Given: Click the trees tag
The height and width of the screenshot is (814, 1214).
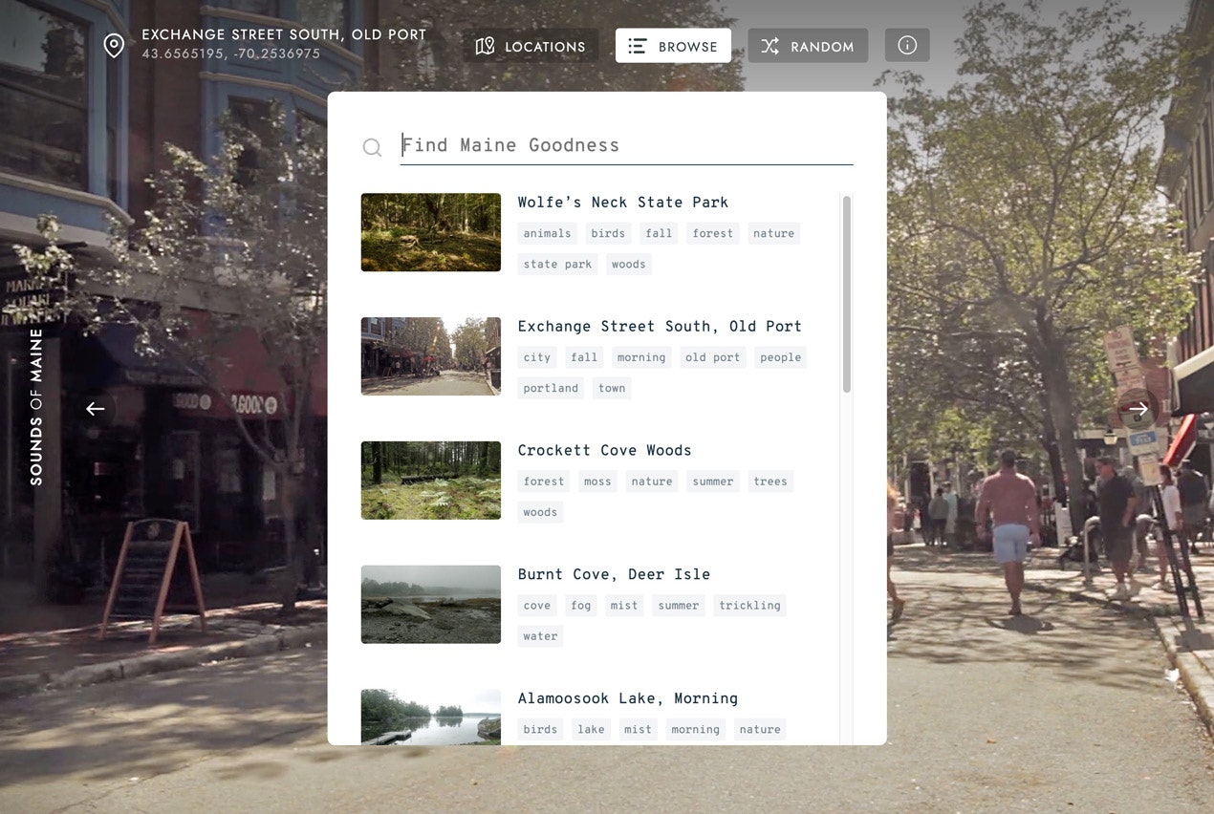Looking at the screenshot, I should pos(770,482).
